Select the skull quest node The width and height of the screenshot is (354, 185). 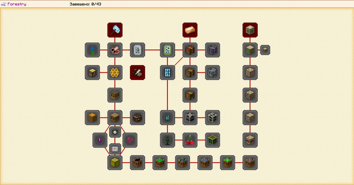tap(115, 132)
